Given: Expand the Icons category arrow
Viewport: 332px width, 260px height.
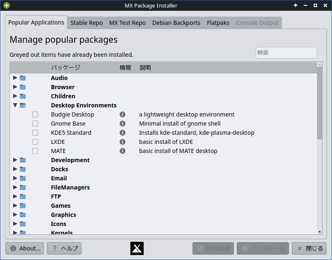Looking at the screenshot, I should pos(15,224).
